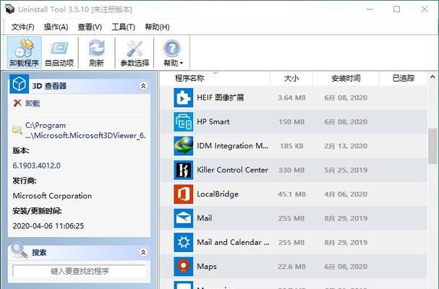
Task: Click the 45.1 MB size value
Action: point(291,194)
